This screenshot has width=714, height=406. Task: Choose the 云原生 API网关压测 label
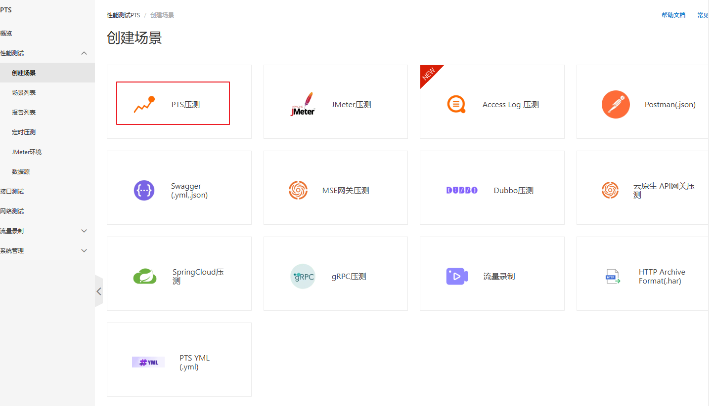pos(664,191)
